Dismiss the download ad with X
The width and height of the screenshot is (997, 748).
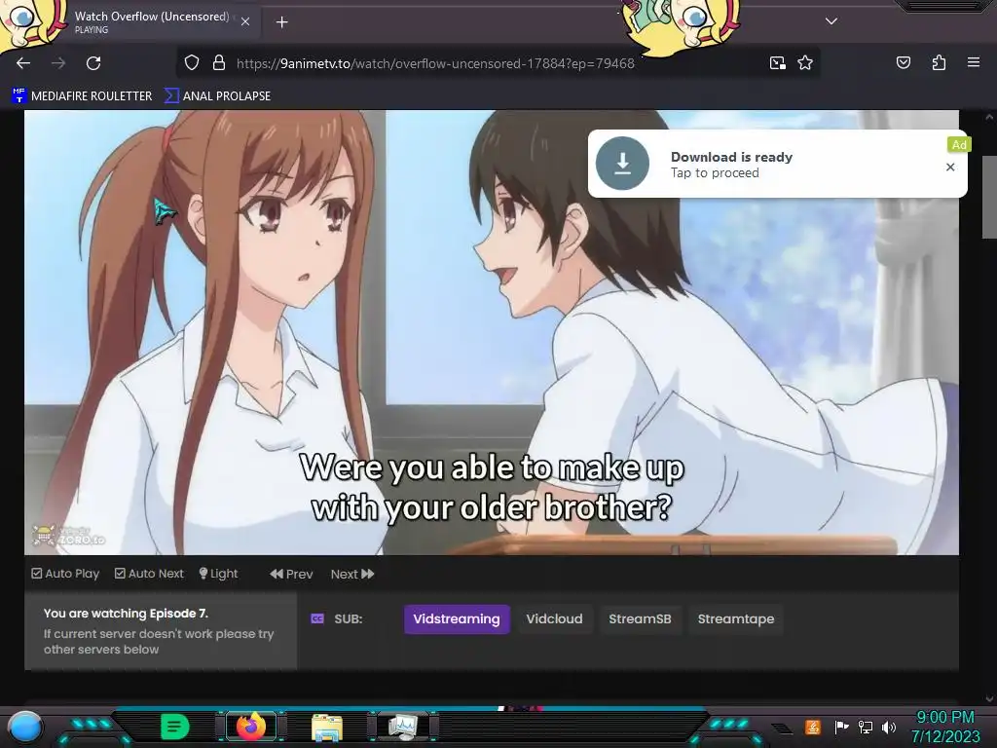tap(950, 167)
